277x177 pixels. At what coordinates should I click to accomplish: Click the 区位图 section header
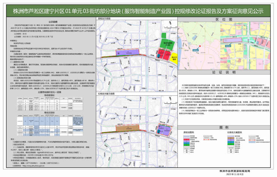[x=224, y=19]
